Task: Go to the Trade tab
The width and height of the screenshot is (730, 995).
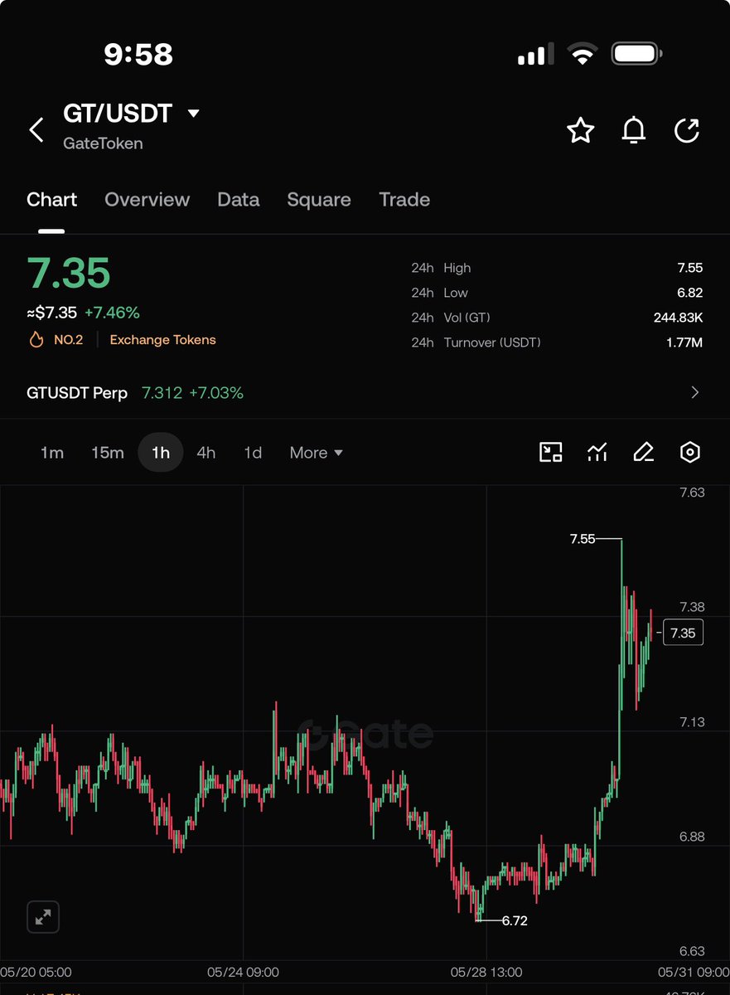Action: pos(404,200)
